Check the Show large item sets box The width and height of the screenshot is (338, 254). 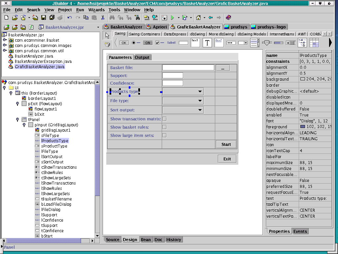(x=164, y=135)
